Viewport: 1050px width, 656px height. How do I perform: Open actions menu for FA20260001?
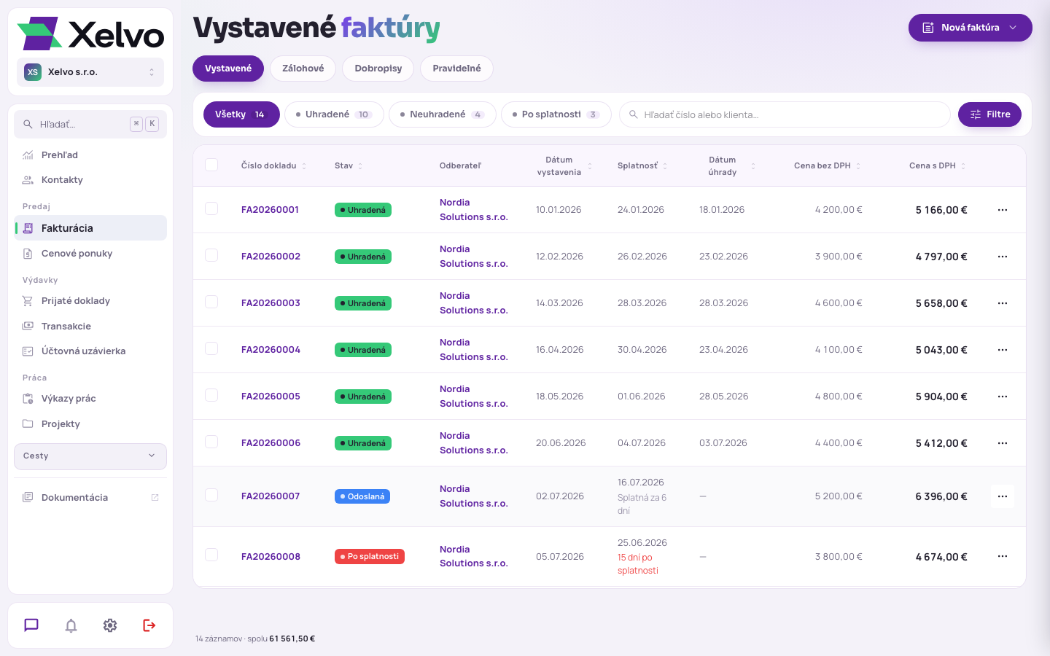click(1003, 210)
